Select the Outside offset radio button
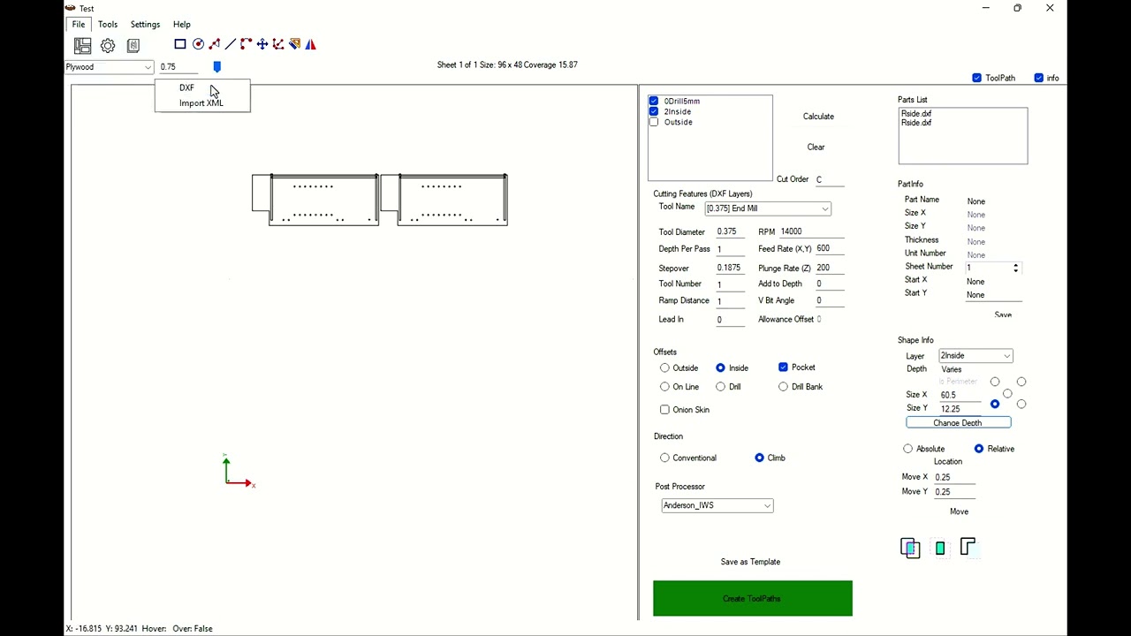Viewport: 1131px width, 636px height. click(664, 368)
